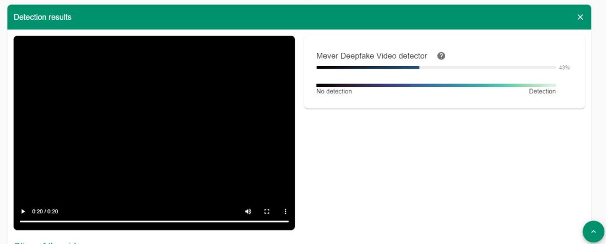Open the video's three-dot options menu
The height and width of the screenshot is (244, 606).
tap(285, 212)
